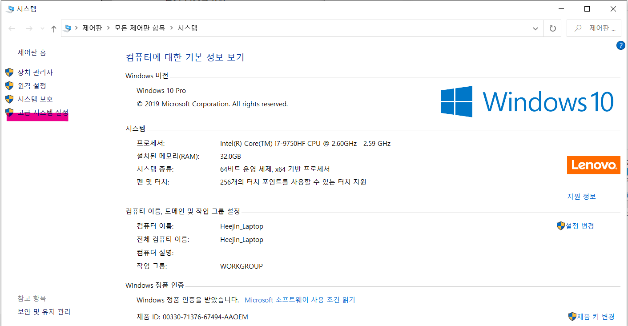This screenshot has width=628, height=326.
Task: Select the 32.0GB memory value
Action: (230, 157)
